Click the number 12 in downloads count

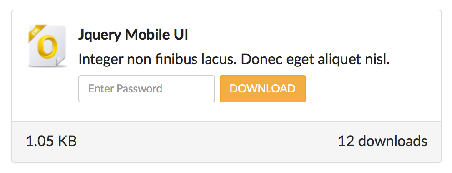tap(346, 141)
